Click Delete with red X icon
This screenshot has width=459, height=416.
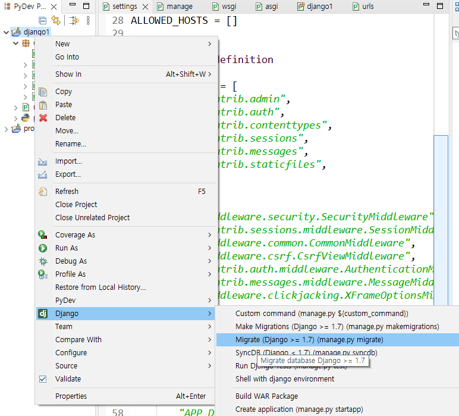point(127,118)
